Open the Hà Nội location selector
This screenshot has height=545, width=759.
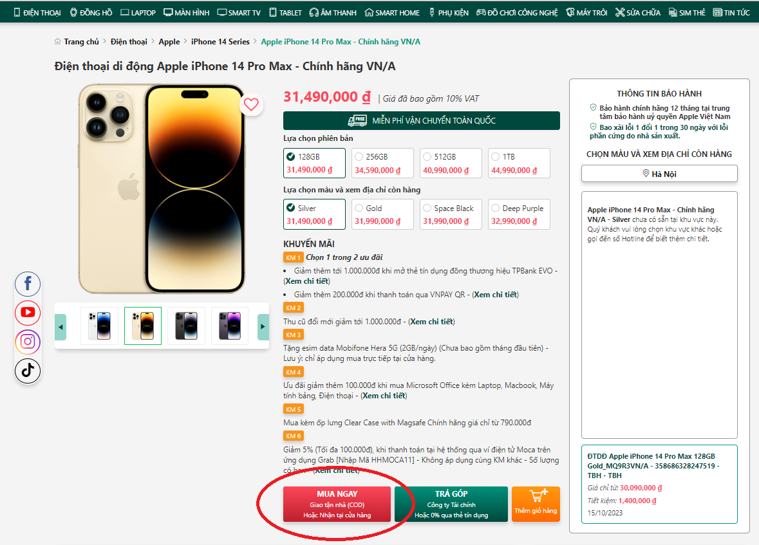(659, 174)
